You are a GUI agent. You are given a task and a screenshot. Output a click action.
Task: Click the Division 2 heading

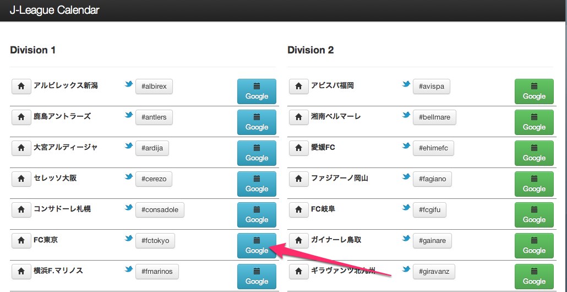310,50
